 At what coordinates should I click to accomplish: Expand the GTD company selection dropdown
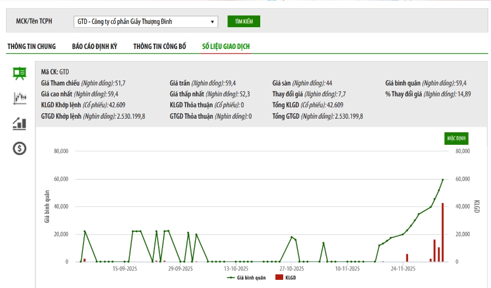[x=146, y=22]
